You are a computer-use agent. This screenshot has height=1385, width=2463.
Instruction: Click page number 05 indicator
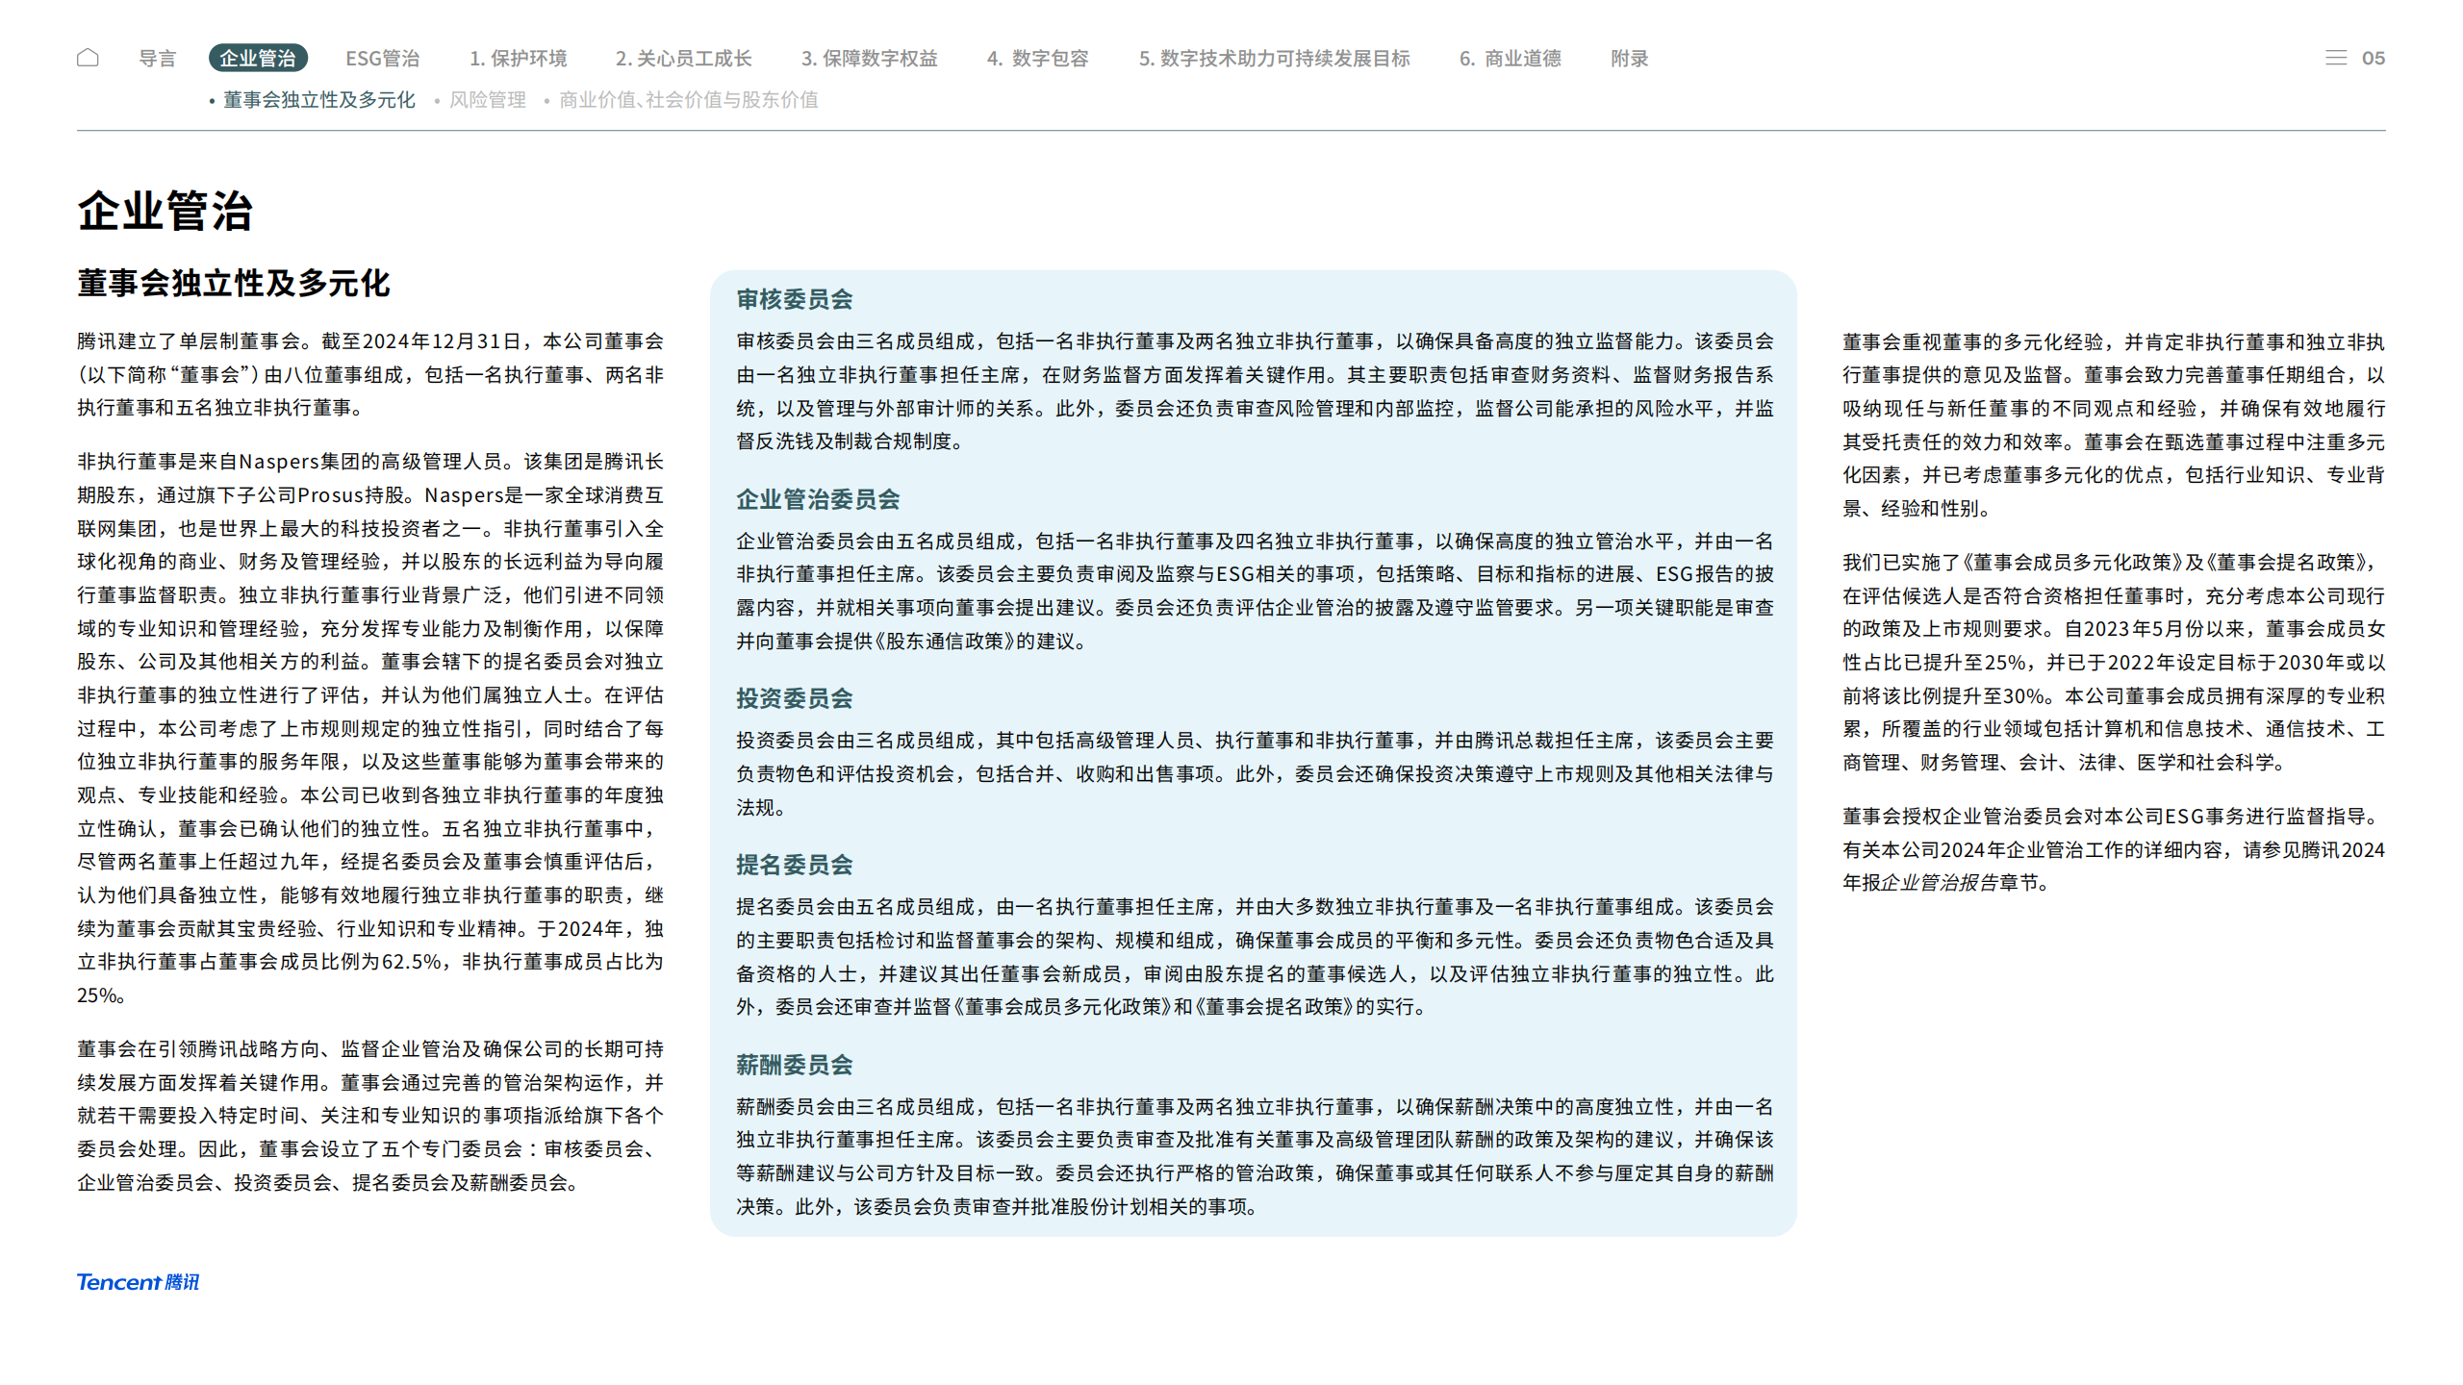[2373, 59]
